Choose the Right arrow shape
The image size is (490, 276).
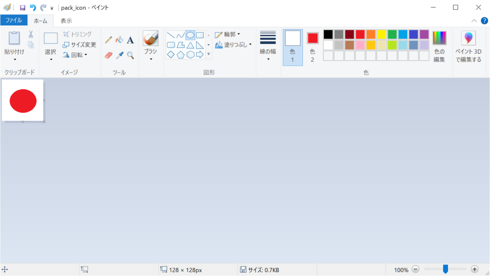click(200, 55)
